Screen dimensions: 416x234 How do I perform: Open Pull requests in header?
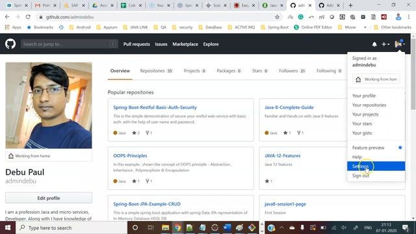pos(136,44)
